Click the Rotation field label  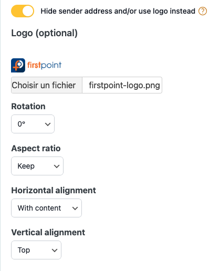pos(28,106)
